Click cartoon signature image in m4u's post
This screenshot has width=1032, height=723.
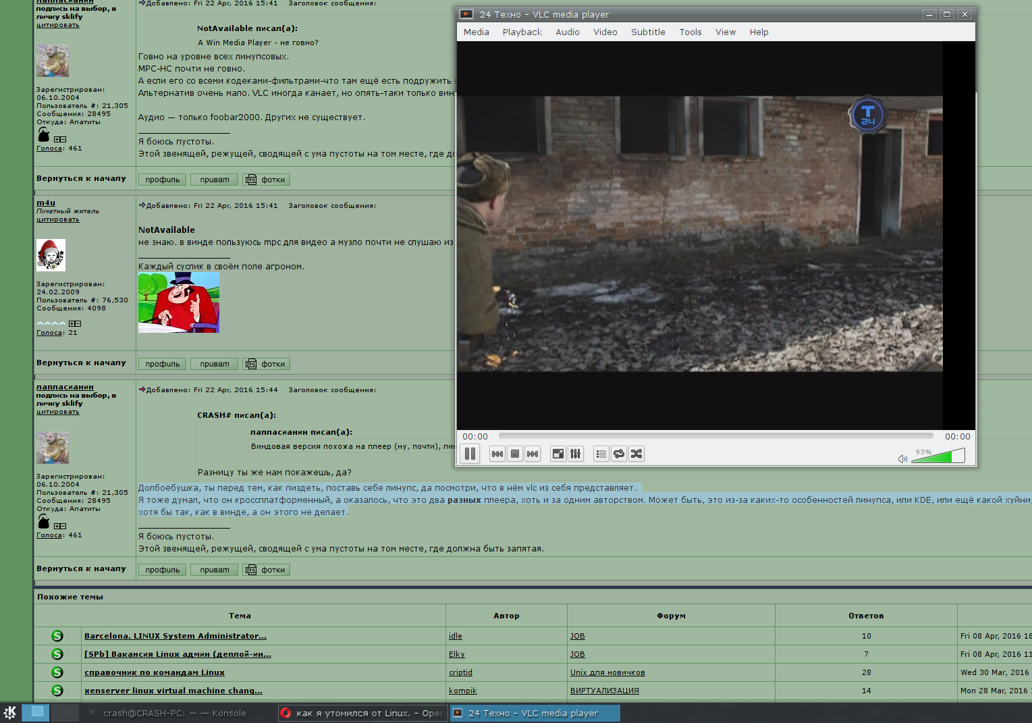[179, 302]
